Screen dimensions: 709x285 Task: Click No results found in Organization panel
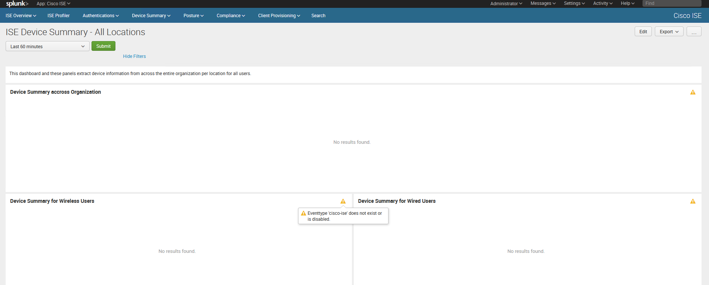(x=352, y=142)
